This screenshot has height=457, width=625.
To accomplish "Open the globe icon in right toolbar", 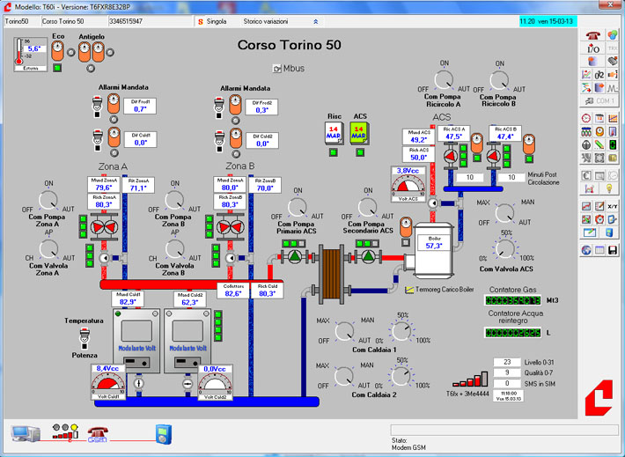I will click(x=587, y=250).
